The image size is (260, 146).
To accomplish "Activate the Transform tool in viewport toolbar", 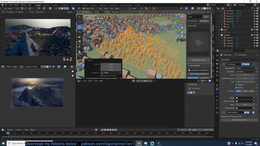I will (x=80, y=41).
